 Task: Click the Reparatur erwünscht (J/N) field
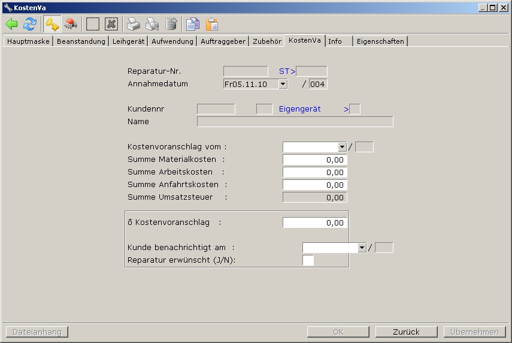point(308,260)
